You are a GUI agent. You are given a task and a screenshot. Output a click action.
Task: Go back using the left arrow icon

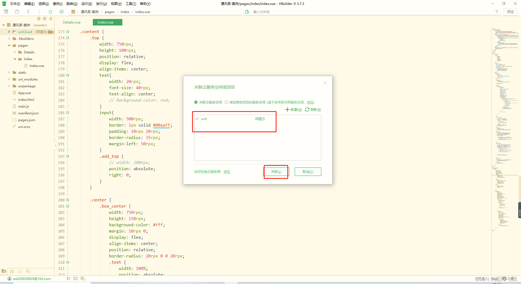[28, 12]
